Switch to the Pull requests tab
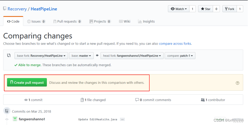 pyautogui.click(x=67, y=21)
